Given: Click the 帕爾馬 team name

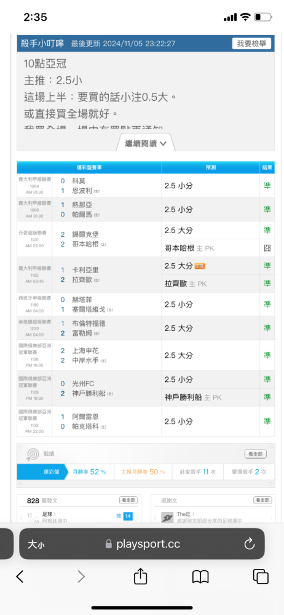Looking at the screenshot, I should click(82, 215).
